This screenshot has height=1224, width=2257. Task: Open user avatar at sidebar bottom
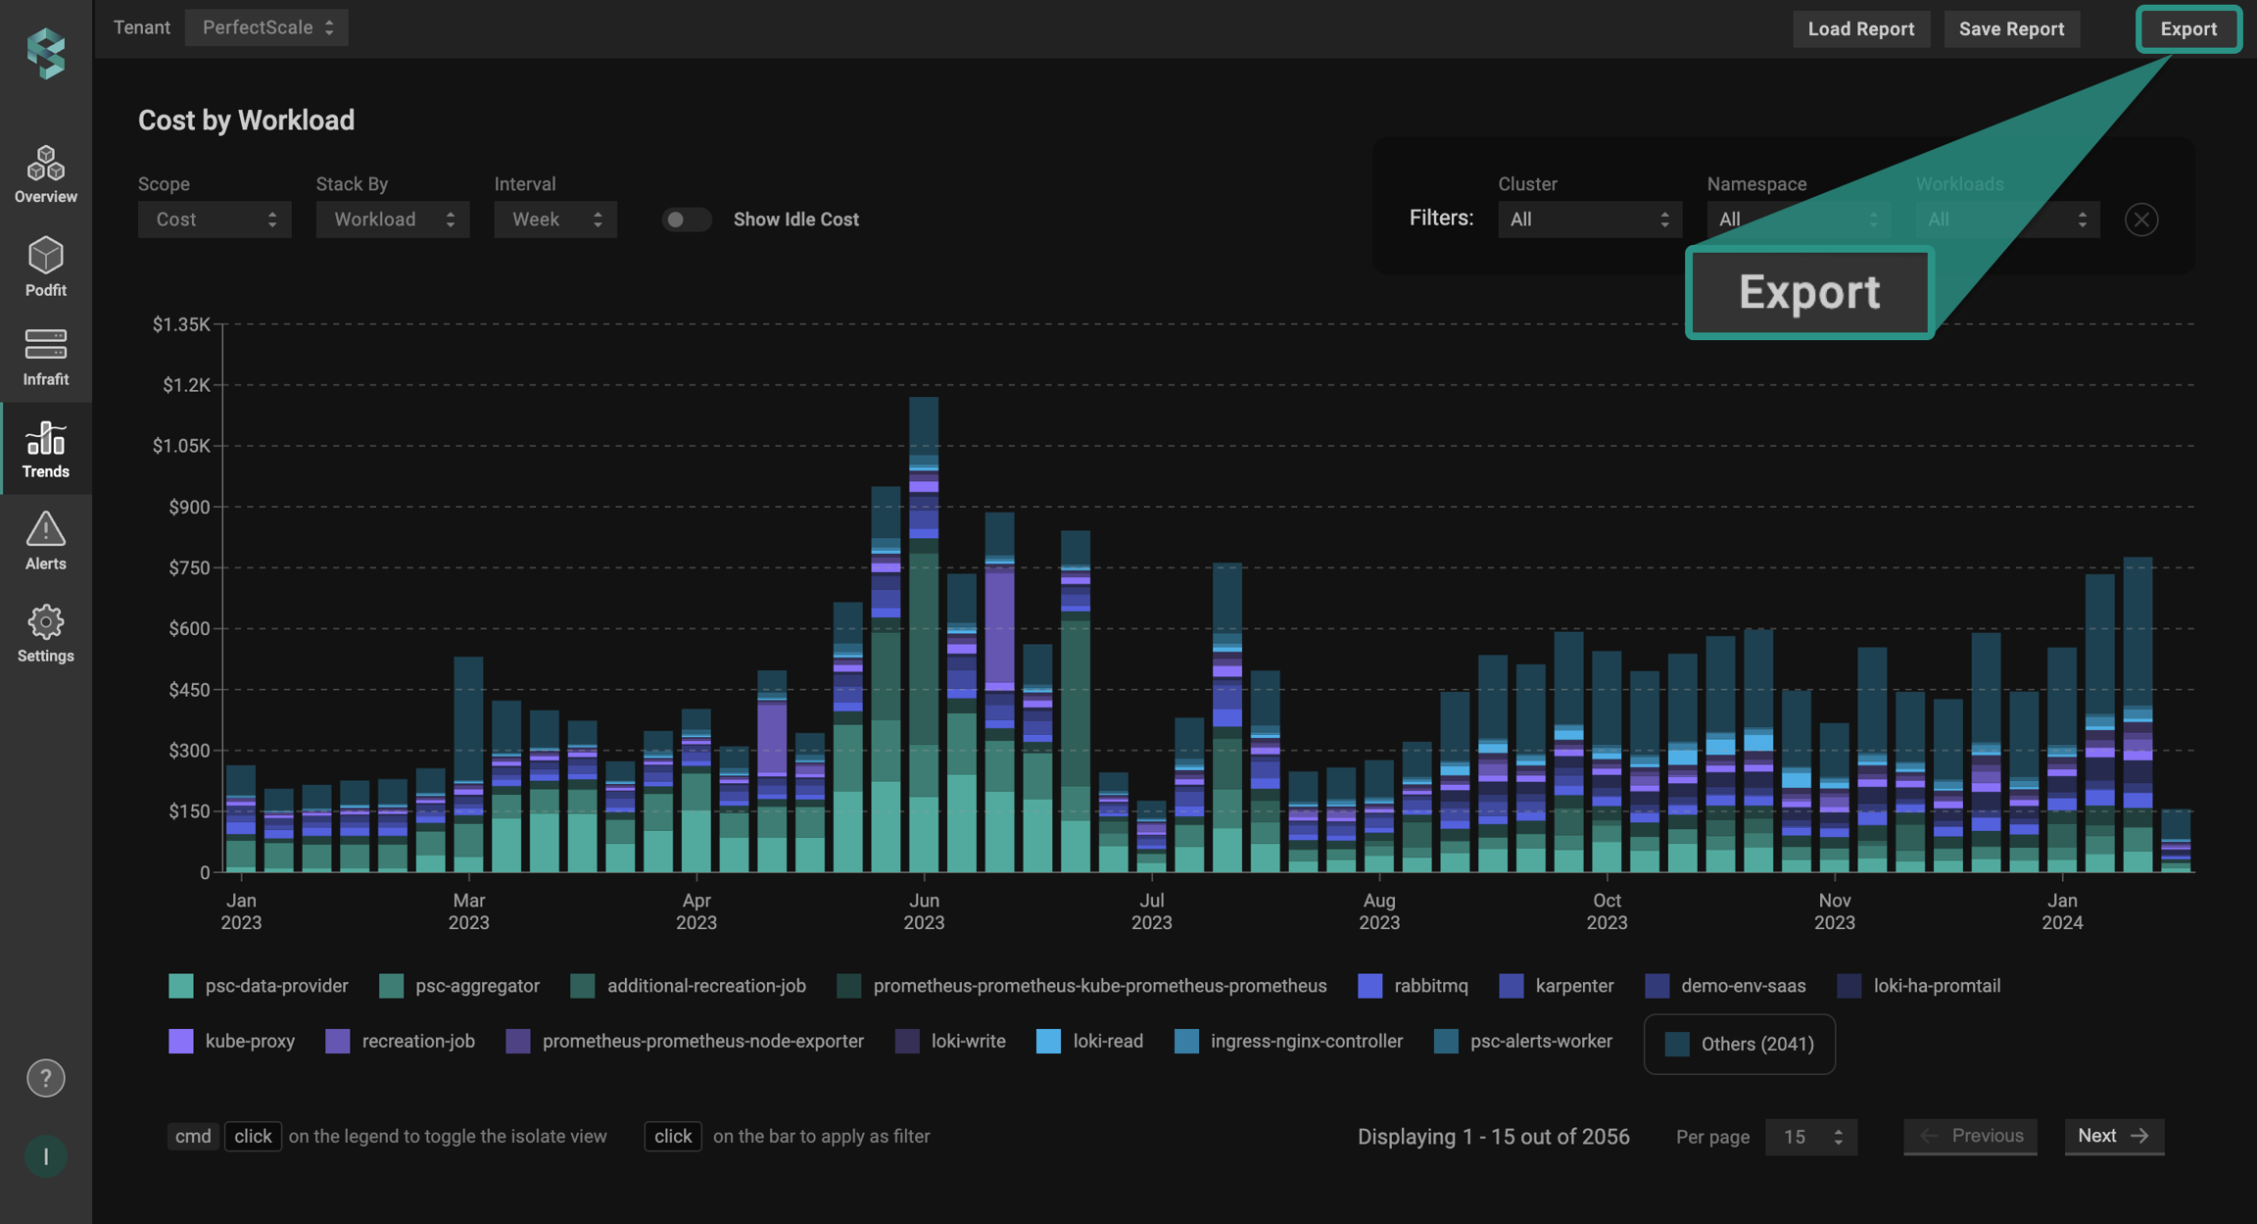click(x=45, y=1156)
